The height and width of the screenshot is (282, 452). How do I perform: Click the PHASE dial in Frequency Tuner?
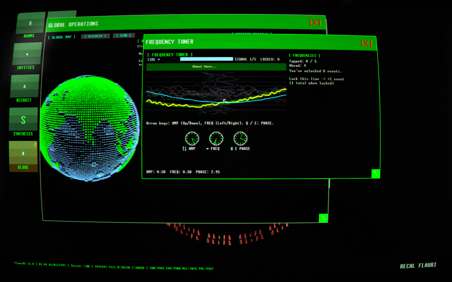[240, 138]
